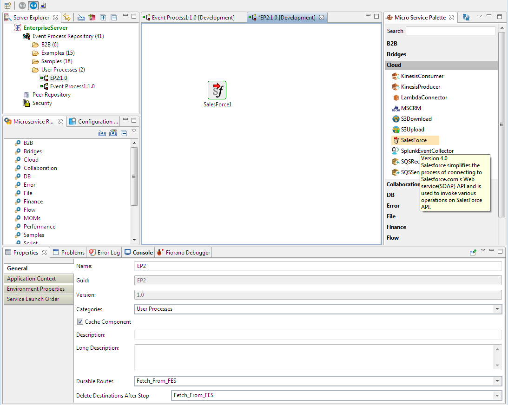This screenshot has width=508, height=405.
Task: Open the Environment Properties section
Action: coord(36,289)
